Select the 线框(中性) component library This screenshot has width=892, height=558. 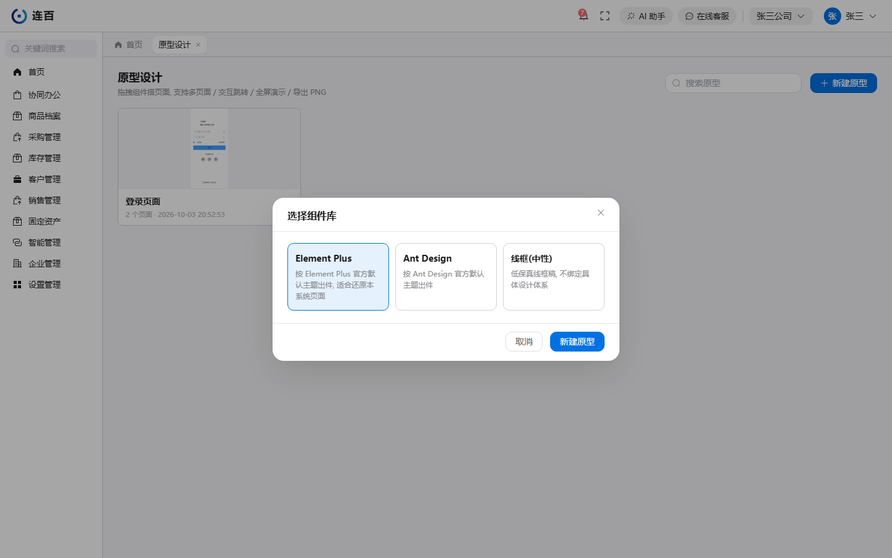554,277
